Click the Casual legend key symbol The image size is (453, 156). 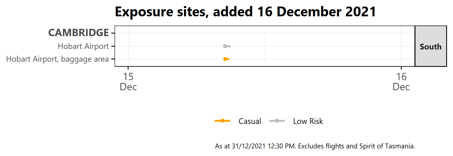pyautogui.click(x=222, y=121)
